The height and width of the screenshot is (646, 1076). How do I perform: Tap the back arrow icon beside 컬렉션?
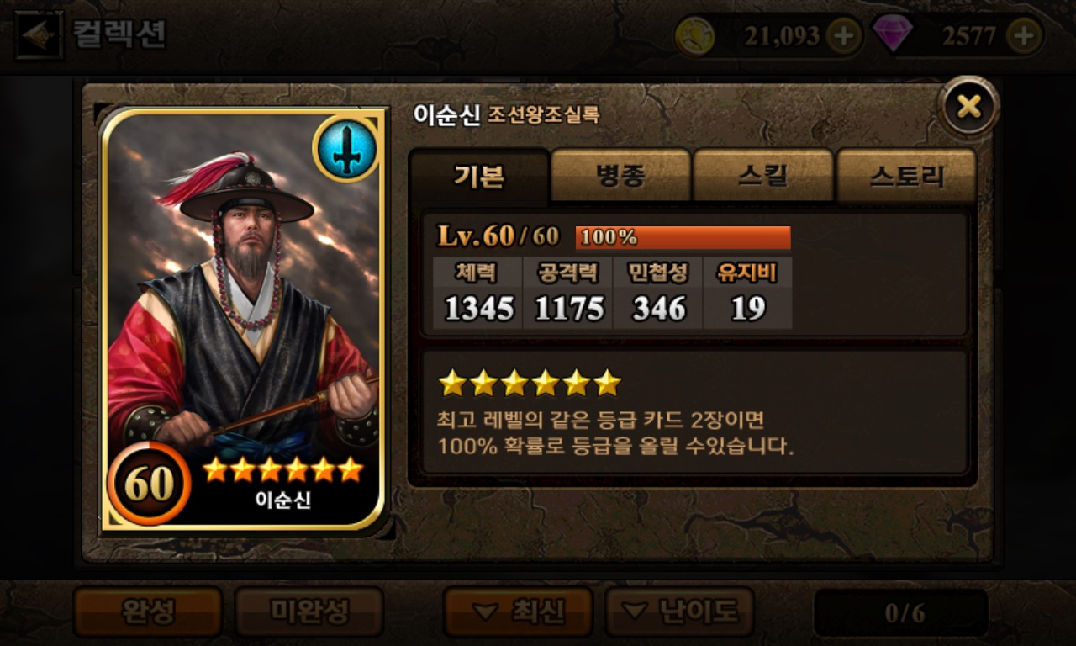(39, 34)
